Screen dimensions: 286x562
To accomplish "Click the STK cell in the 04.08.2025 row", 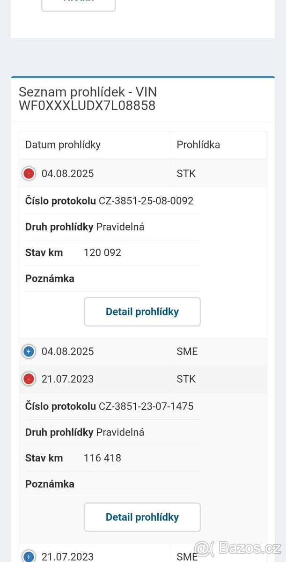I will [x=186, y=174].
